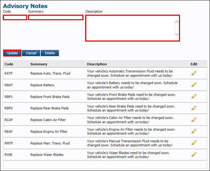The image size is (210, 171).
Task: Click Manual Transmission Fluid description text
Action: click(x=130, y=143)
